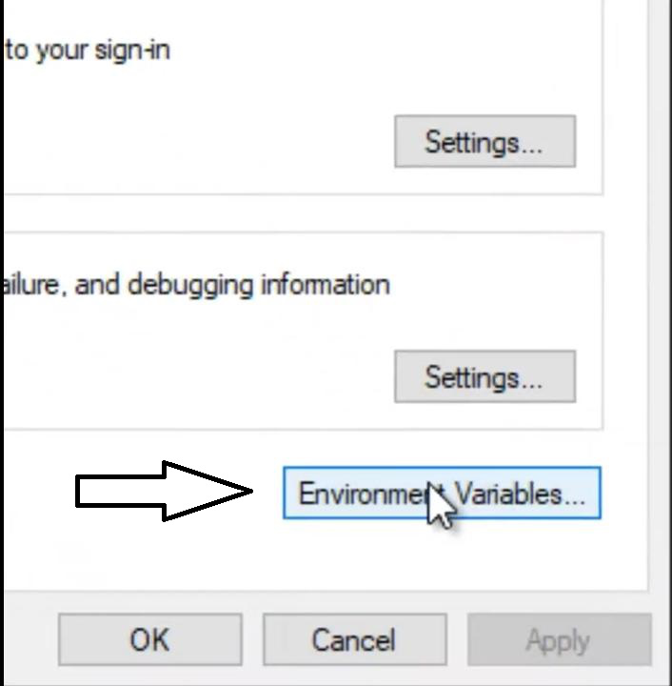Click the white arrow annotation graphic

tap(162, 492)
